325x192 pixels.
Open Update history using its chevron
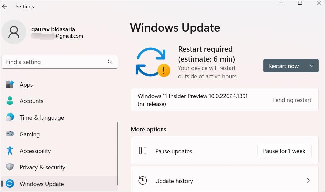click(x=308, y=180)
